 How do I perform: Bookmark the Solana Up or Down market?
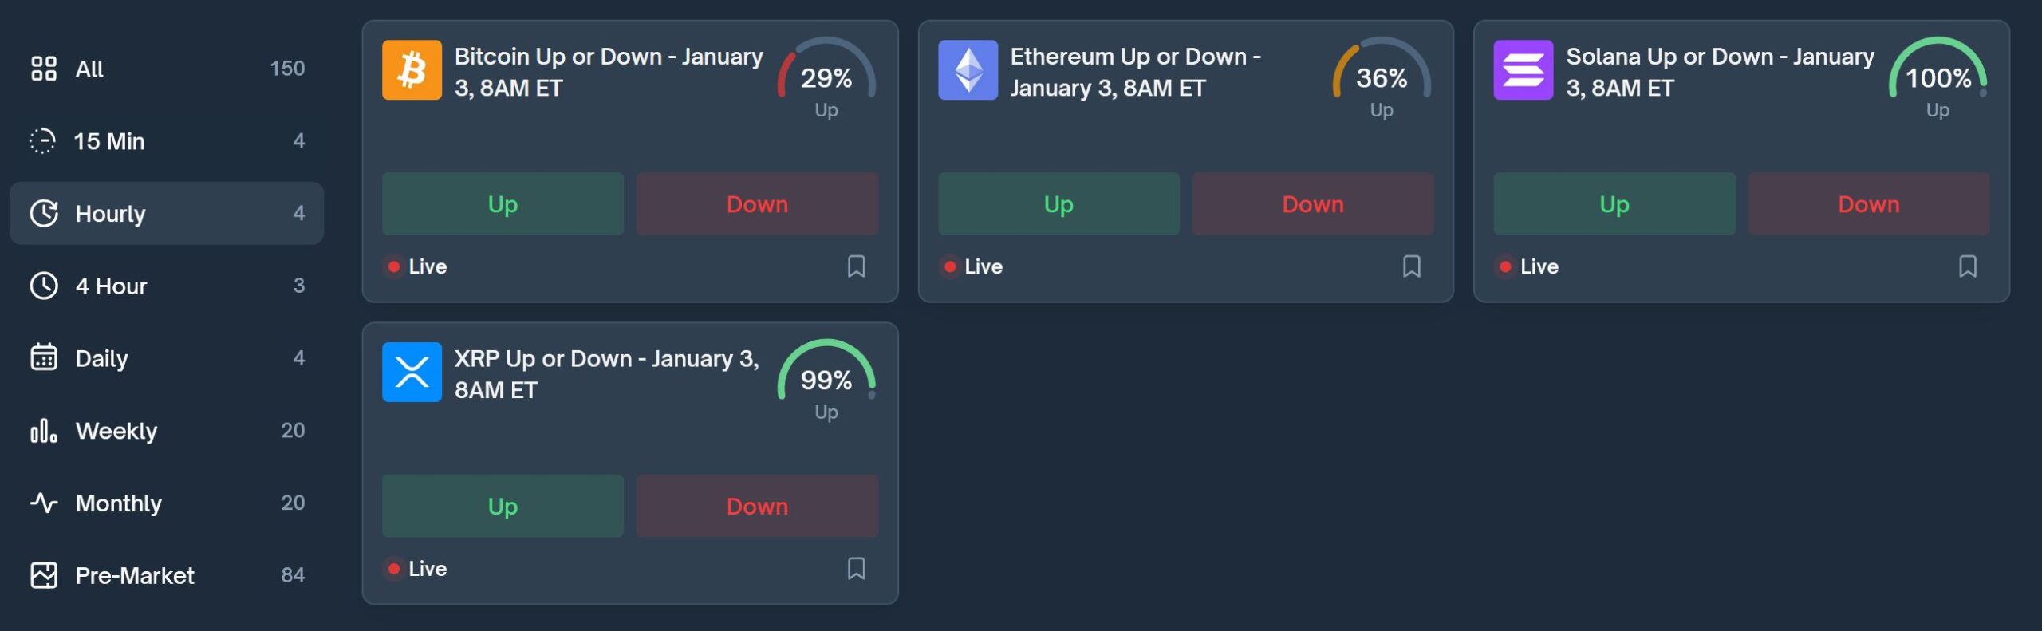click(1968, 266)
